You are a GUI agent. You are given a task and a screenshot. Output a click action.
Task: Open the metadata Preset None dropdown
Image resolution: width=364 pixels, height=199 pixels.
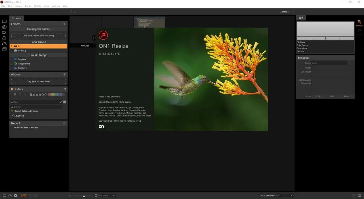(329, 63)
